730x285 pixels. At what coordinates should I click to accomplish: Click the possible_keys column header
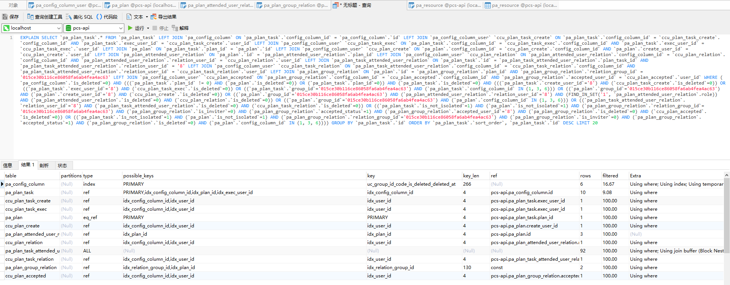pyautogui.click(x=138, y=176)
